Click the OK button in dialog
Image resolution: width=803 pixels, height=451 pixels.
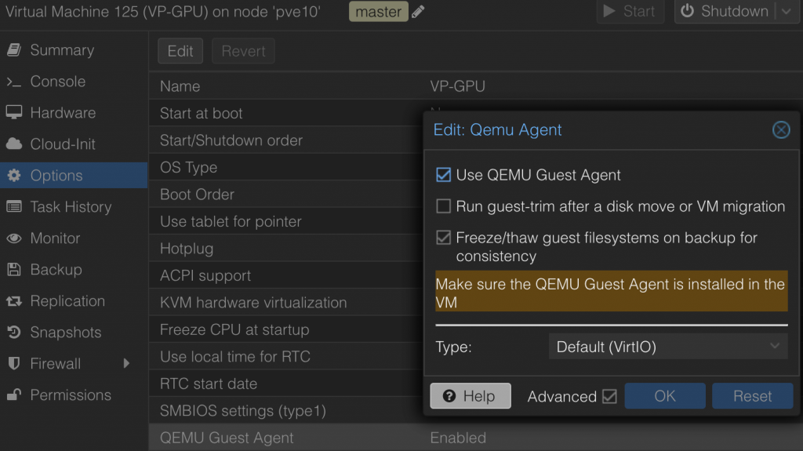tap(665, 396)
